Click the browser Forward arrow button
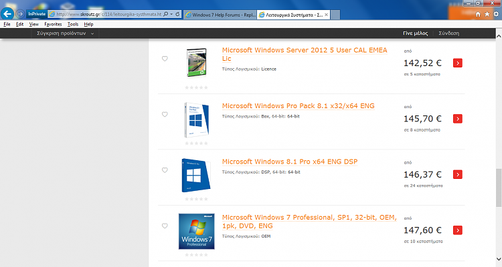The image size is (502, 267). pos(20,14)
